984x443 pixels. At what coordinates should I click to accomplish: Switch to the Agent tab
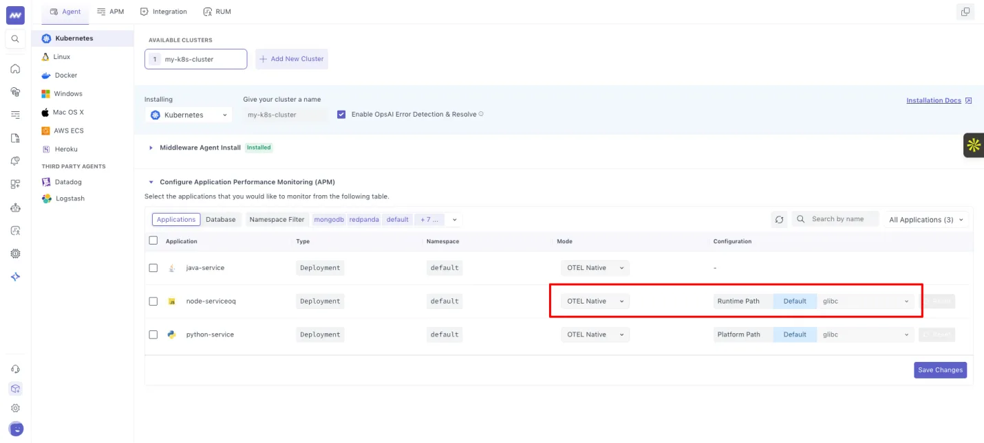pos(65,12)
